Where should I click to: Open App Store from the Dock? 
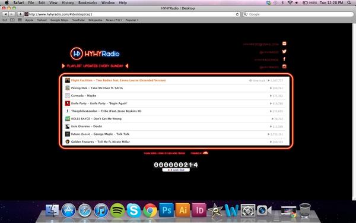pyautogui.click(x=69, y=210)
